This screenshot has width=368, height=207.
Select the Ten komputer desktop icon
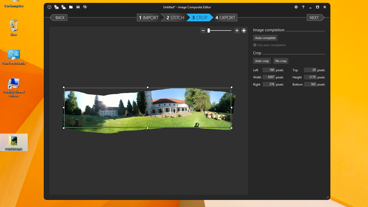(x=14, y=4)
